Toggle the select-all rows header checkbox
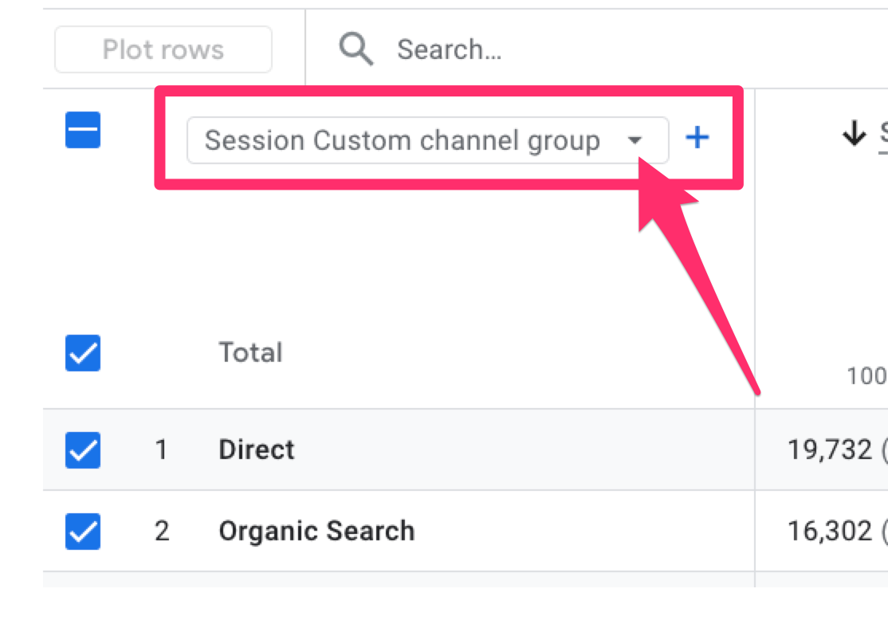The width and height of the screenshot is (888, 620). (83, 131)
